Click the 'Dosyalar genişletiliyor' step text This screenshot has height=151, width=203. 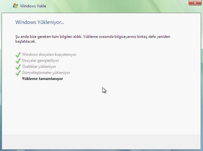point(40,61)
